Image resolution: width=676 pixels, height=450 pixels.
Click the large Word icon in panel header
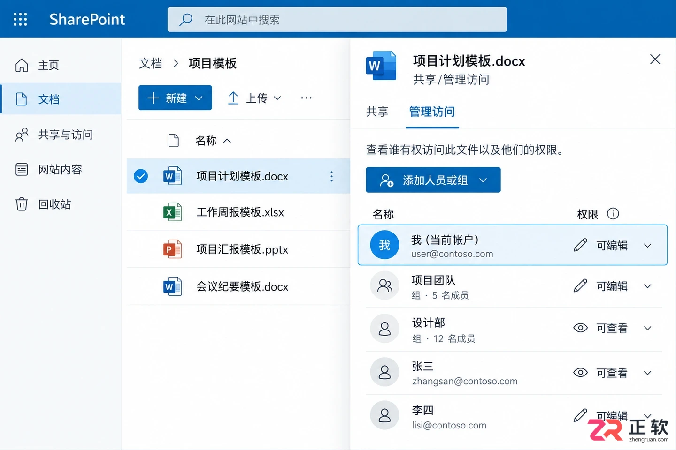[x=381, y=66]
